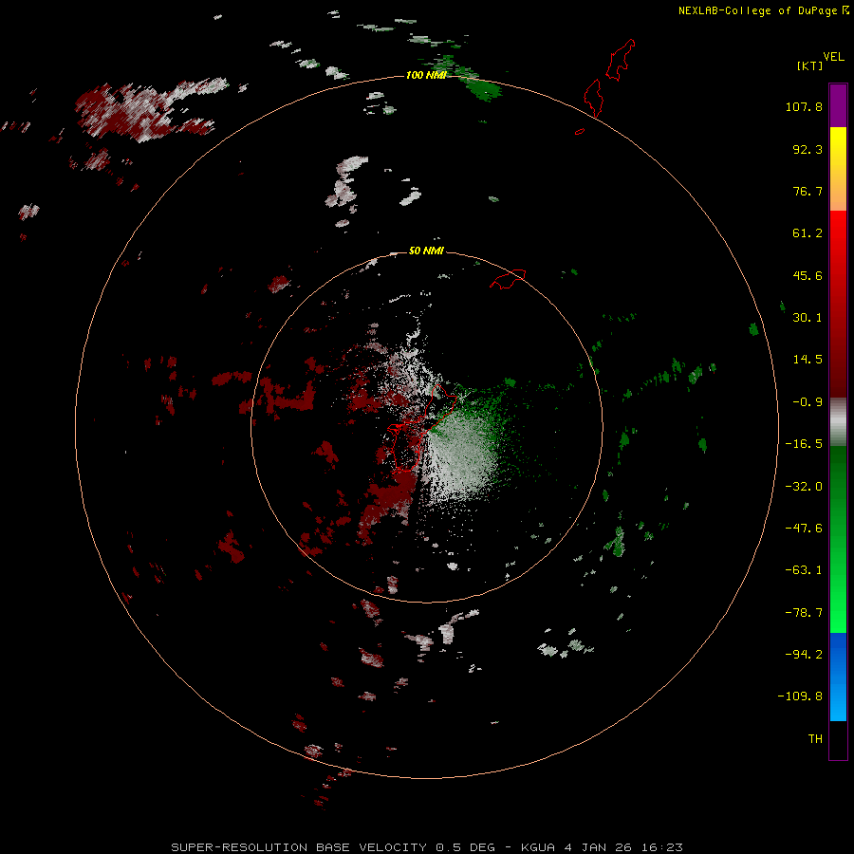
Task: Click the TH legend label
Action: [x=815, y=738]
